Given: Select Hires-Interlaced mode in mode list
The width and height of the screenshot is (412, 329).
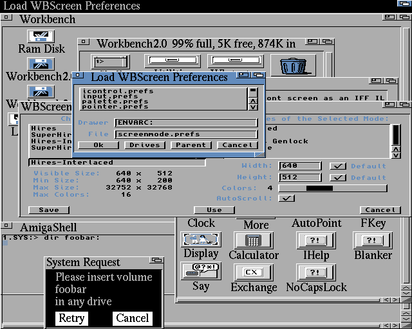Looking at the screenshot, I should (51, 141).
